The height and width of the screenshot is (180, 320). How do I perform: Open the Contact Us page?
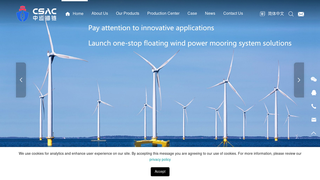click(233, 14)
